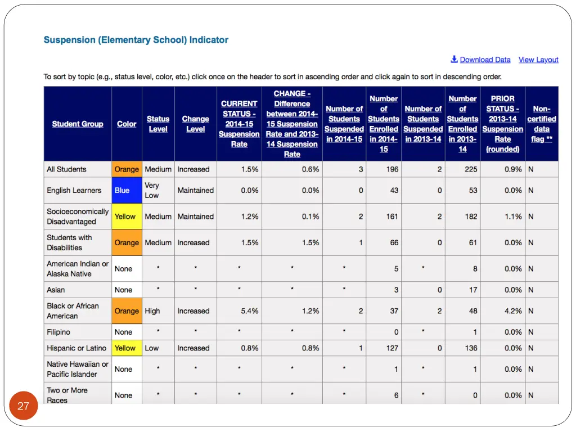Screen dimensions: 576x432
Task: Sort by Number of Students Suspended in 2013-14
Action: click(x=423, y=124)
